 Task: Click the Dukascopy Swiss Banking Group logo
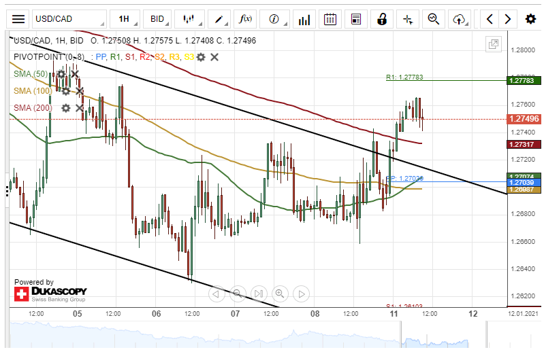tap(50, 294)
